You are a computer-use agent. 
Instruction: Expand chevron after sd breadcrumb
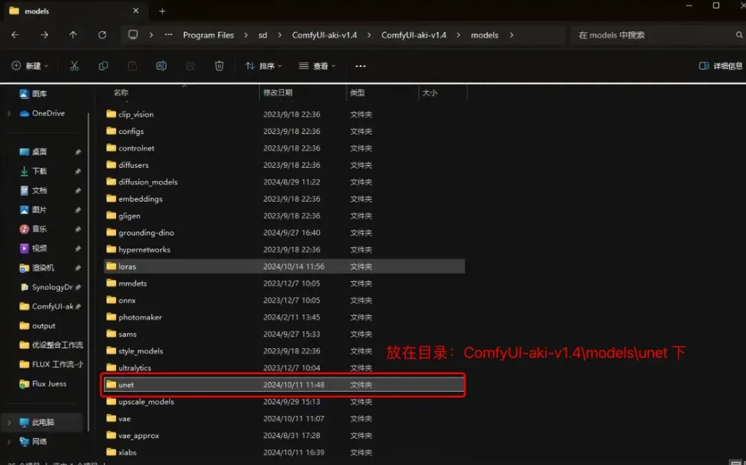[x=279, y=35]
